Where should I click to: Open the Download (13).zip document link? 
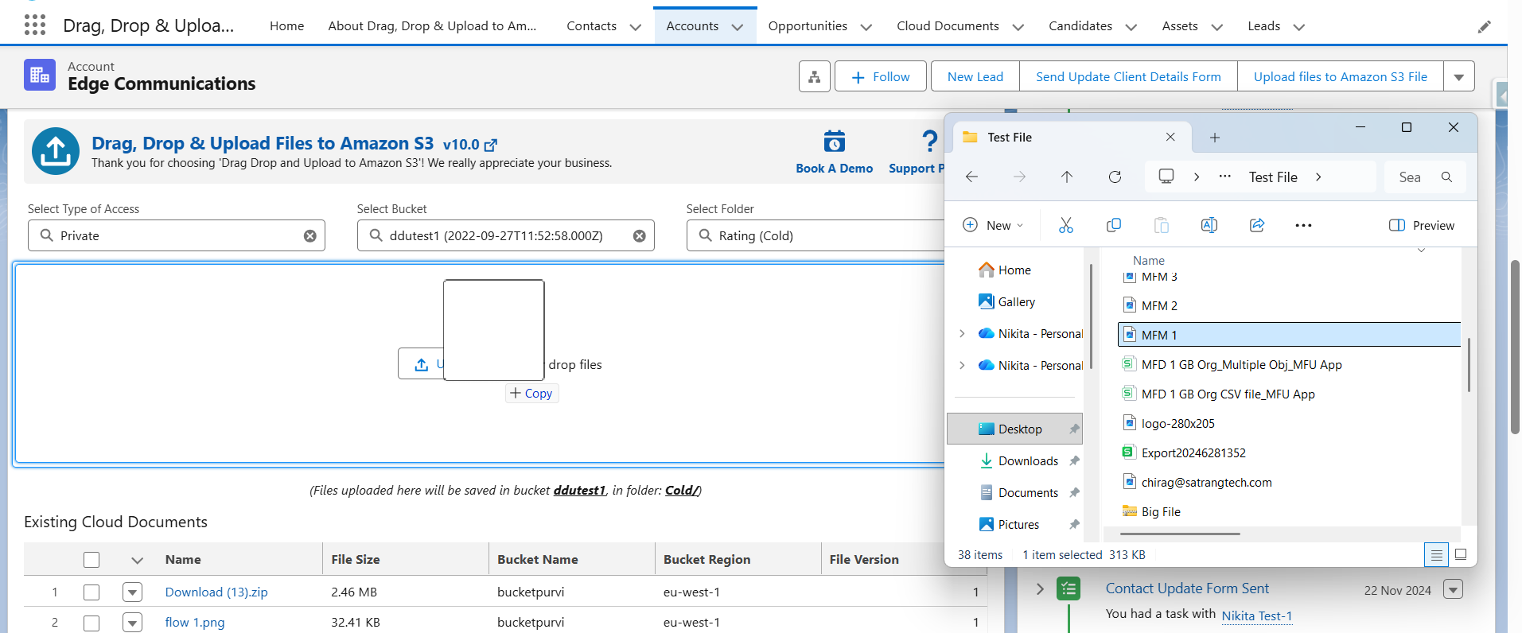(216, 592)
